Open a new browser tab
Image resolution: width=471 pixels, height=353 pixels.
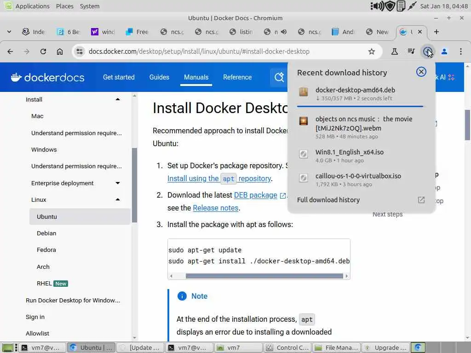(x=437, y=32)
